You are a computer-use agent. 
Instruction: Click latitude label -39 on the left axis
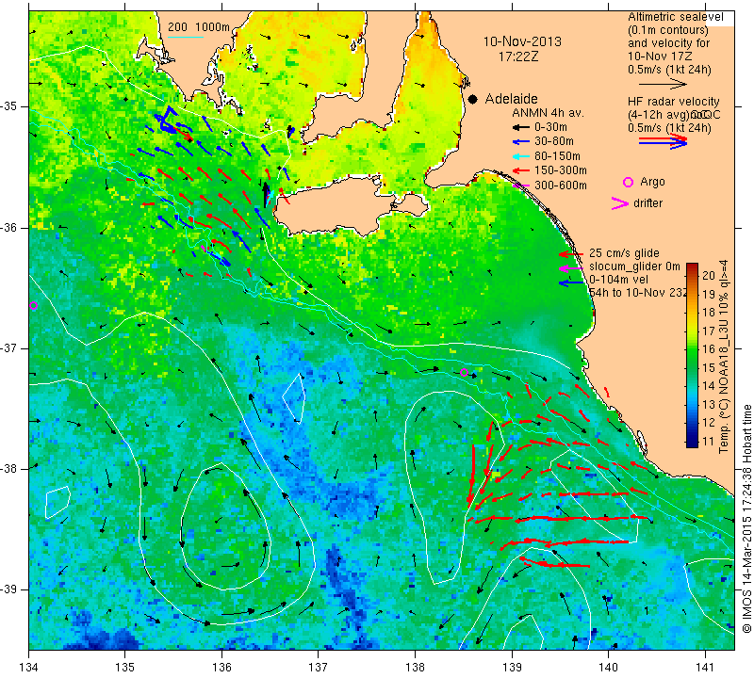[9, 589]
